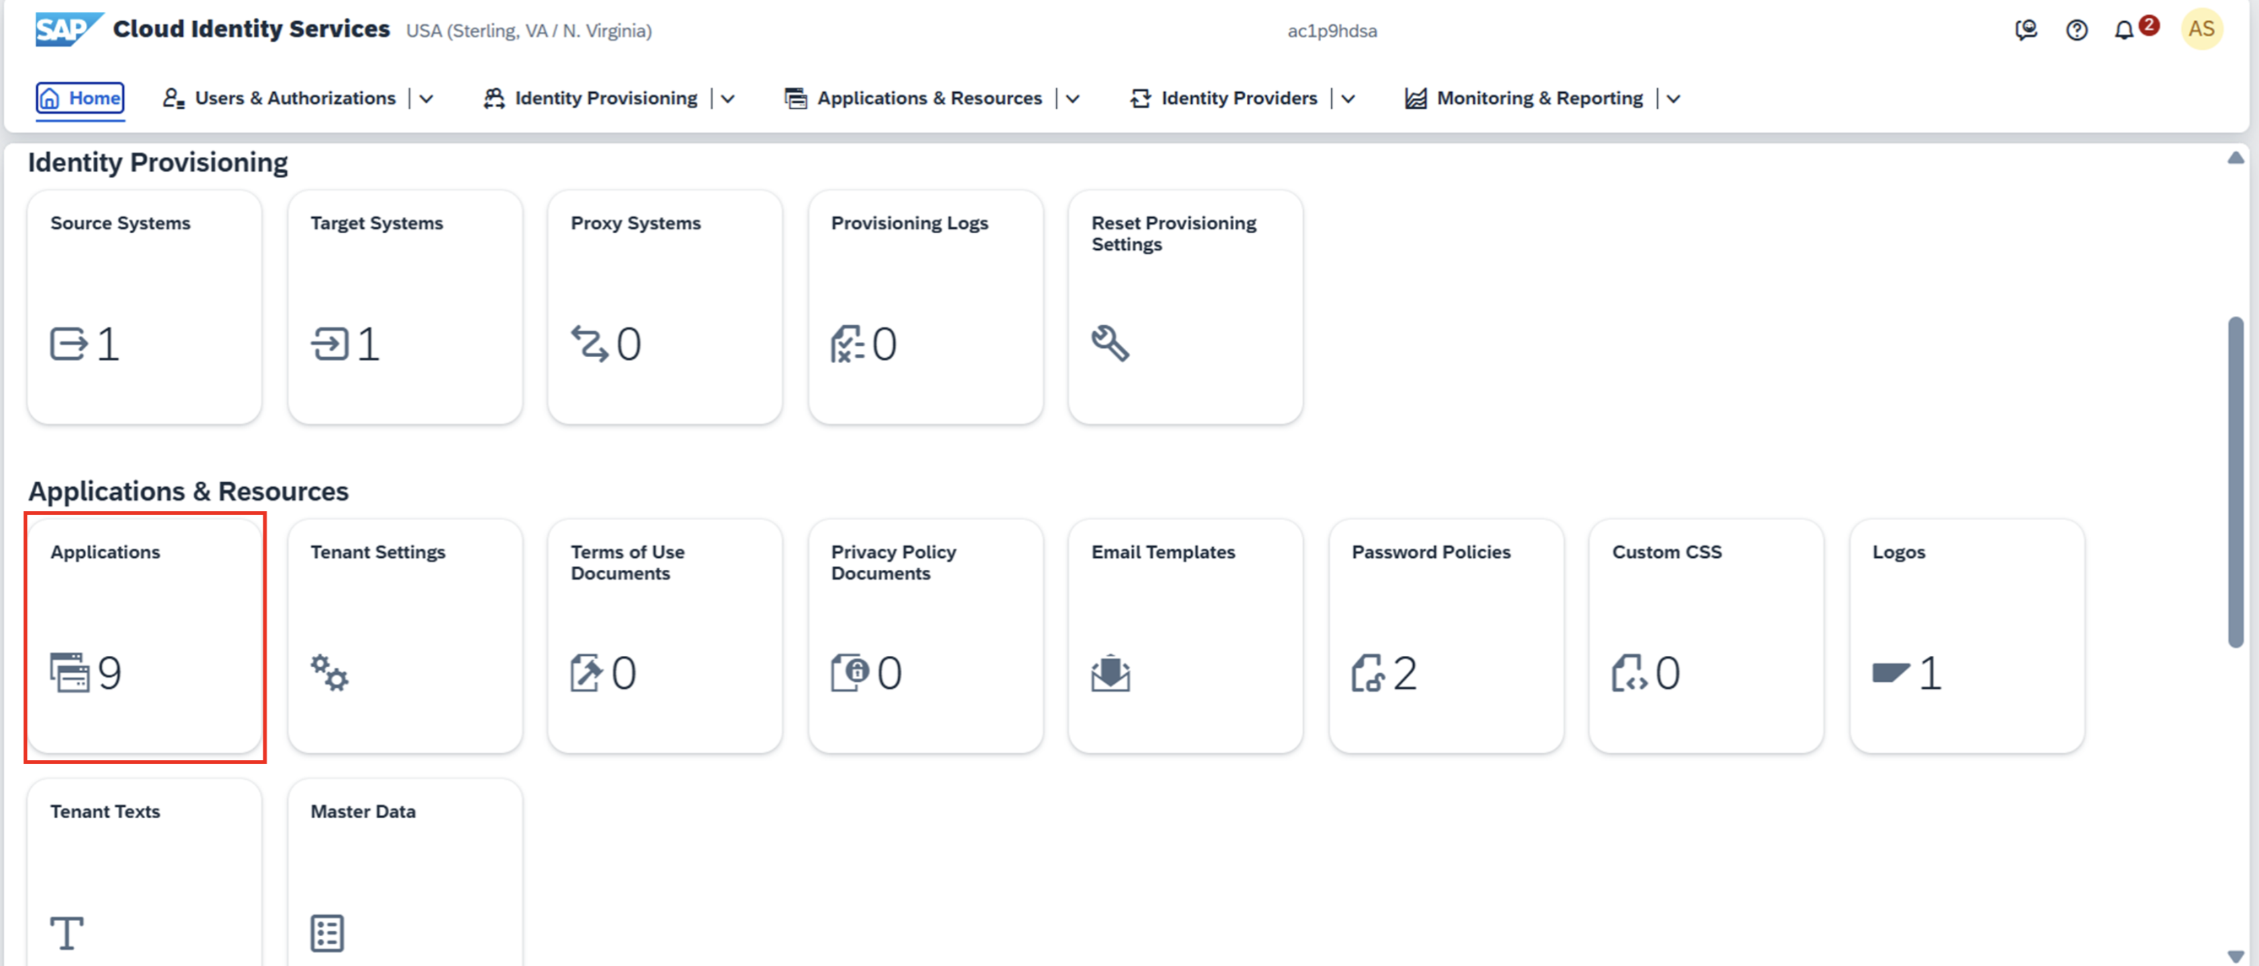Expand Users & Authorizations dropdown arrow
The image size is (2259, 966).
(426, 99)
